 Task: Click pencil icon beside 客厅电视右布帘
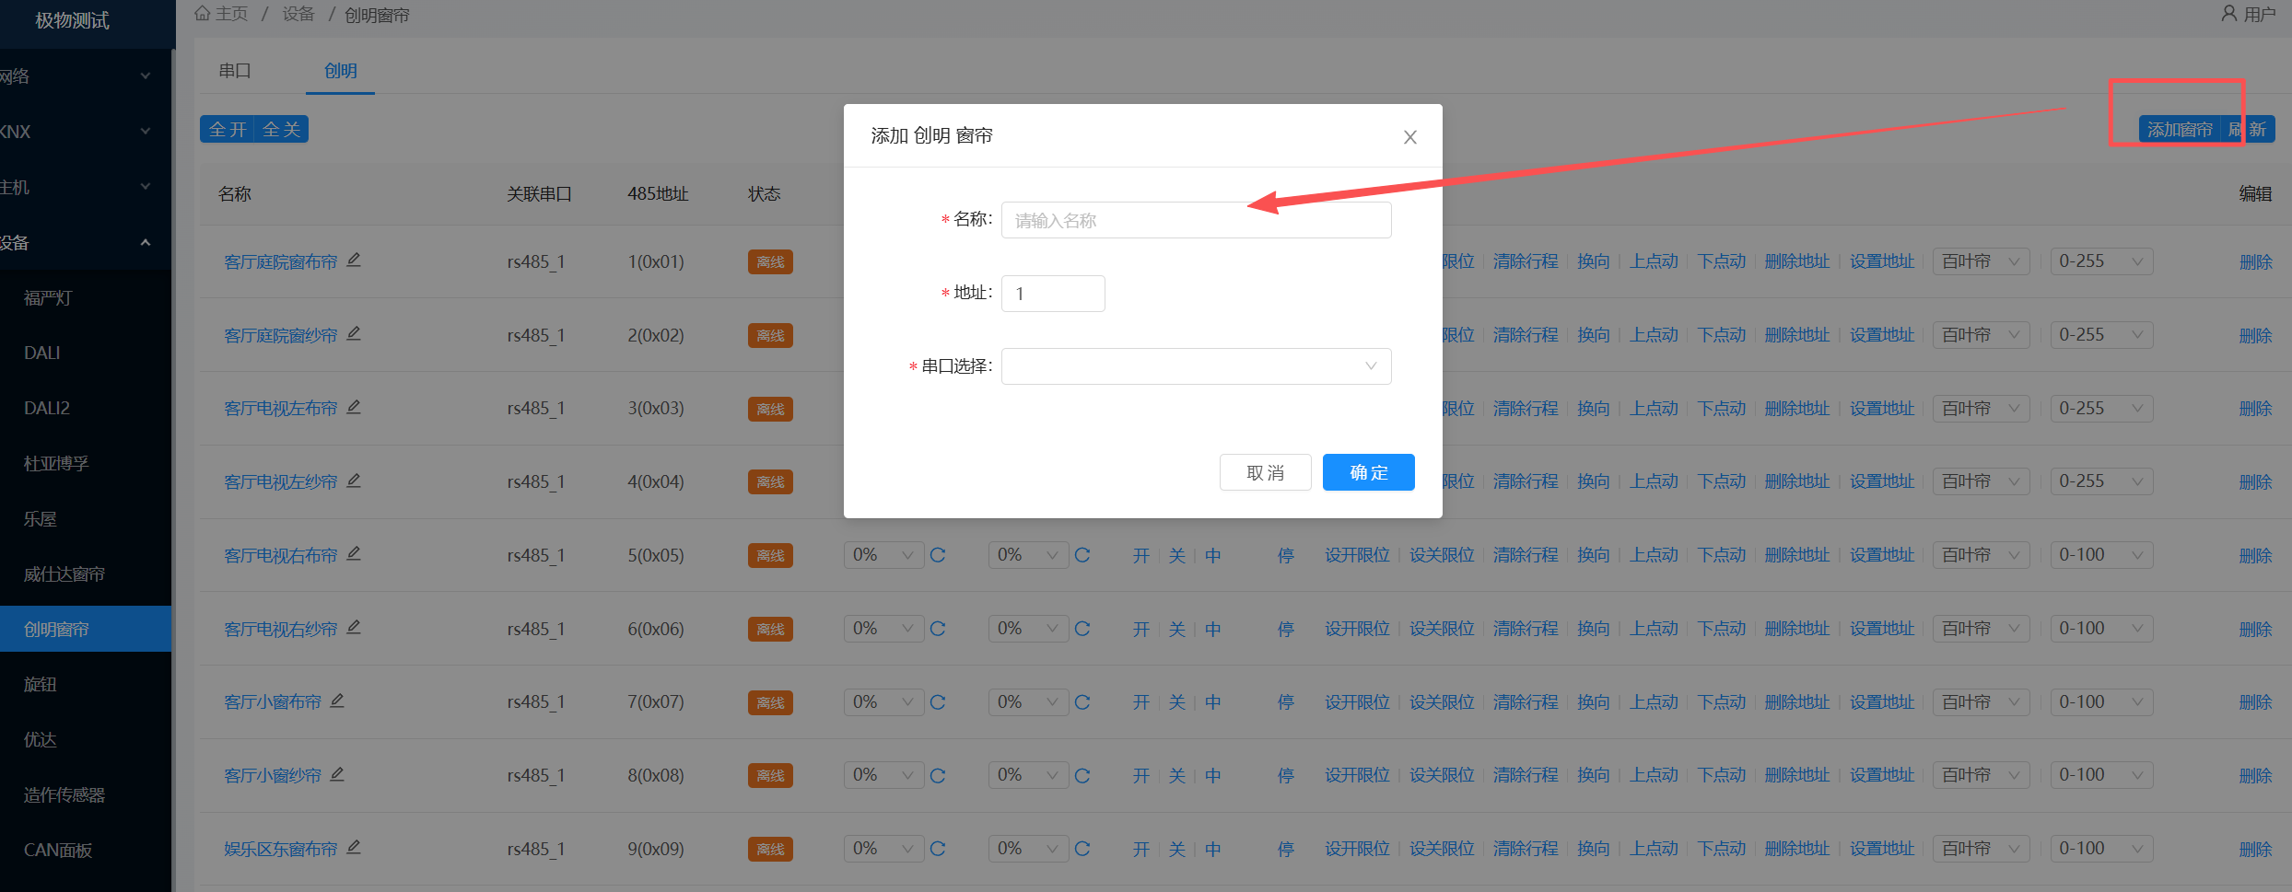354,553
